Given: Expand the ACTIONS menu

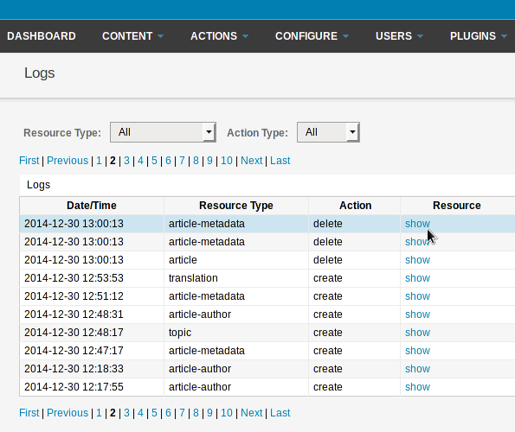Looking at the screenshot, I should [x=219, y=36].
